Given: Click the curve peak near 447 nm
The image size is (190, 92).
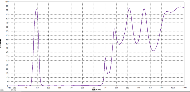Looking at the screenshot, I should pos(36,9).
